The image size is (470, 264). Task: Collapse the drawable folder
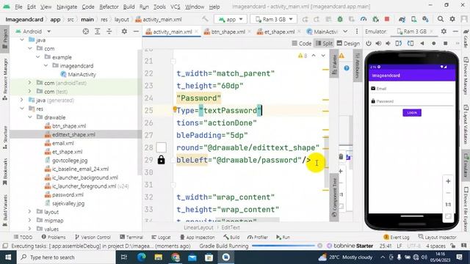pyautogui.click(x=29, y=117)
